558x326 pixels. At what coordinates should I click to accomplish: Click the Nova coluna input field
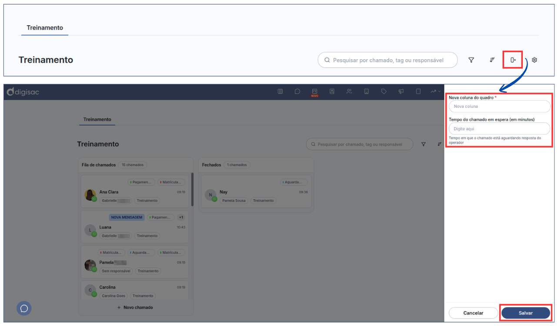(499, 107)
